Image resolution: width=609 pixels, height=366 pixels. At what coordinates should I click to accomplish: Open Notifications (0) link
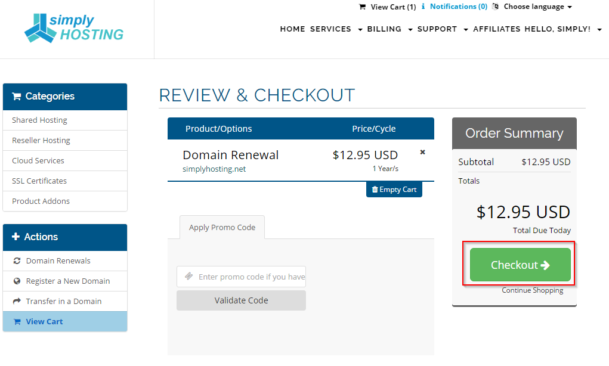458,7
